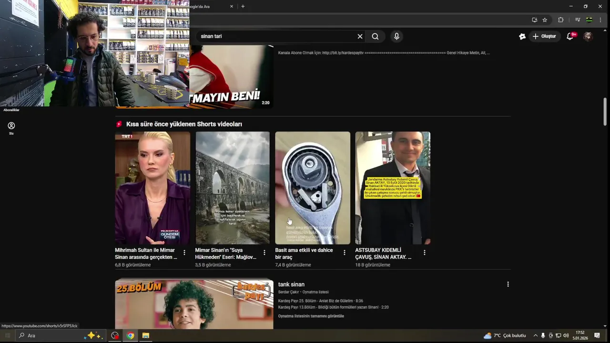Switch to Chrome in the taskbar
610x343 pixels.
pyautogui.click(x=130, y=335)
